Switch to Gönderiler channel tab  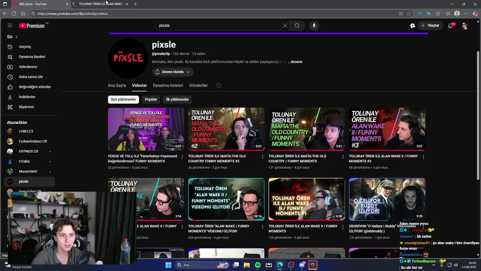198,85
